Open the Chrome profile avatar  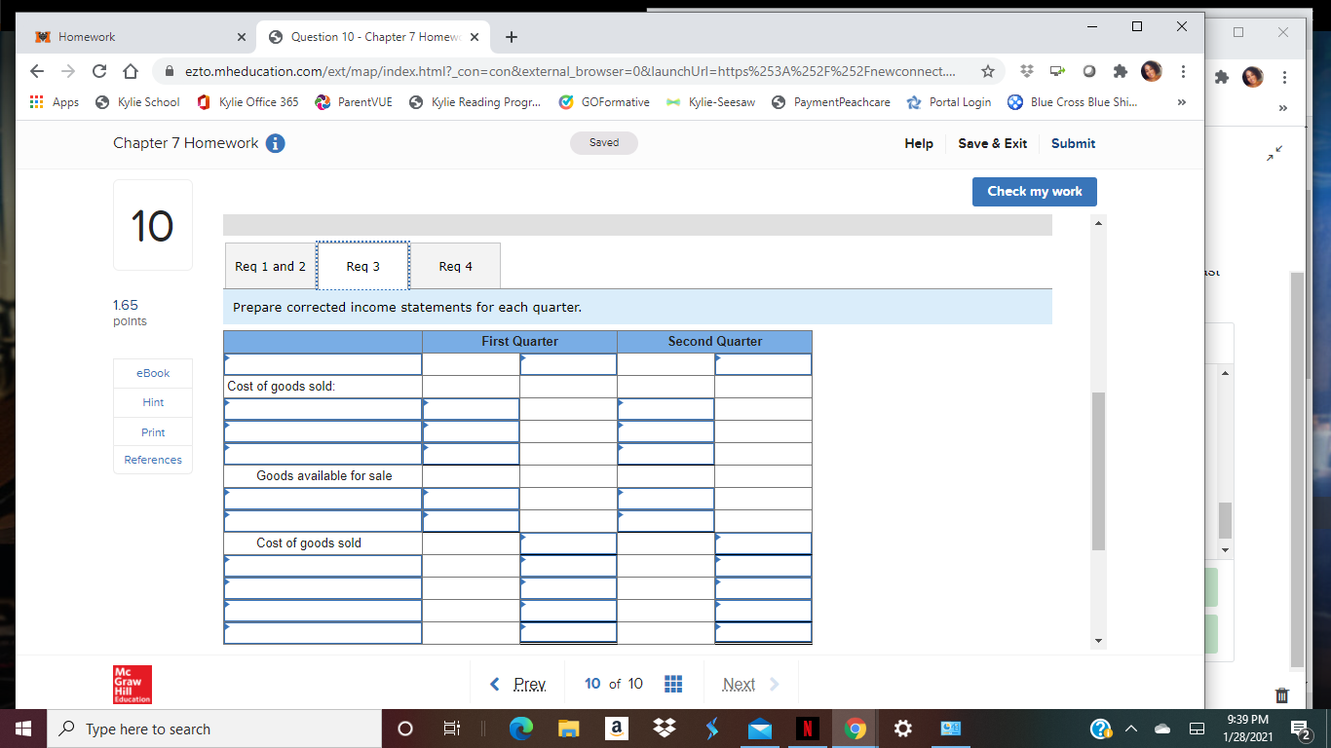coord(1151,71)
